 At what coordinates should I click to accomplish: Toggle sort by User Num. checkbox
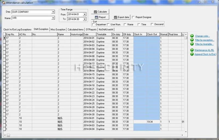pyautogui.click(x=108, y=24)
